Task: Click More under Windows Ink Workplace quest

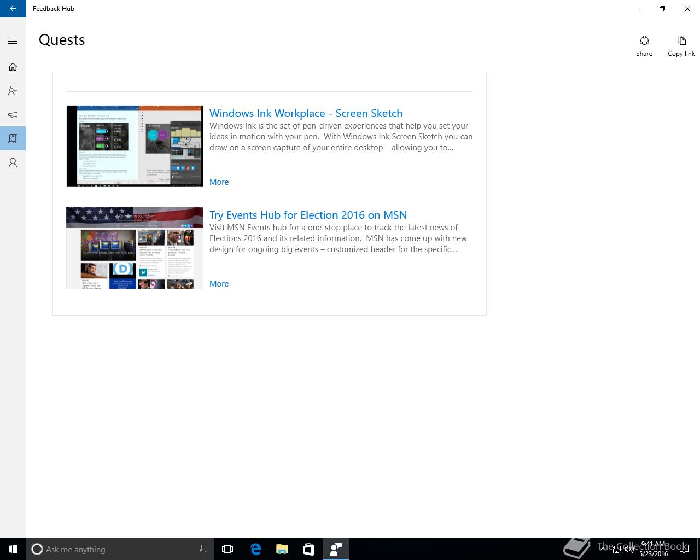Action: pyautogui.click(x=219, y=182)
